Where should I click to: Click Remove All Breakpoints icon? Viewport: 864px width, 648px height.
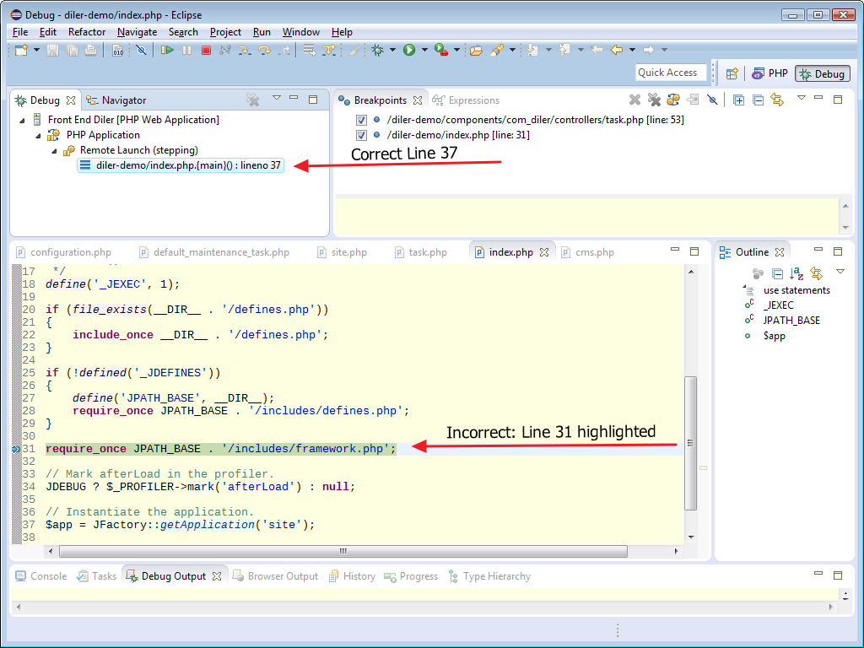[x=654, y=100]
